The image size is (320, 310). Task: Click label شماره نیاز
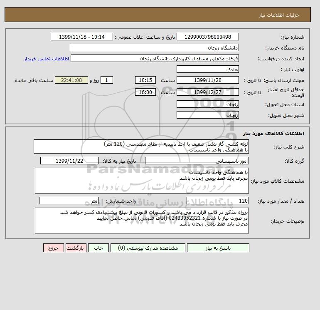point(293,37)
